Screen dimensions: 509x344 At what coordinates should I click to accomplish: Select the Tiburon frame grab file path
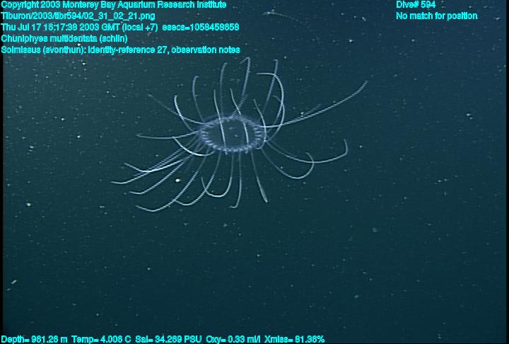pyautogui.click(x=78, y=16)
